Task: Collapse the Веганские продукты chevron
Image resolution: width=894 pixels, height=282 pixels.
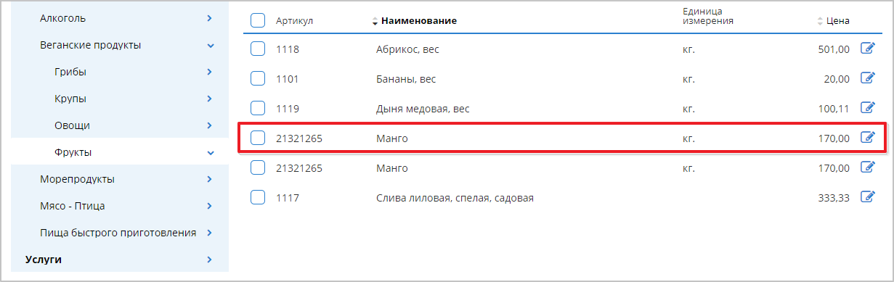Action: 211,45
